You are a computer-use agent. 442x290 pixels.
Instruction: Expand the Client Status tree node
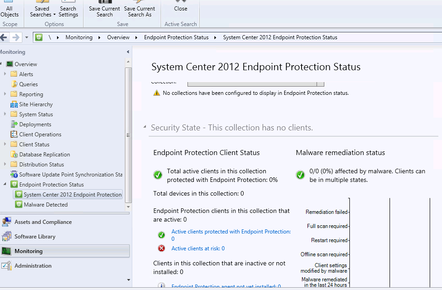click(5, 144)
